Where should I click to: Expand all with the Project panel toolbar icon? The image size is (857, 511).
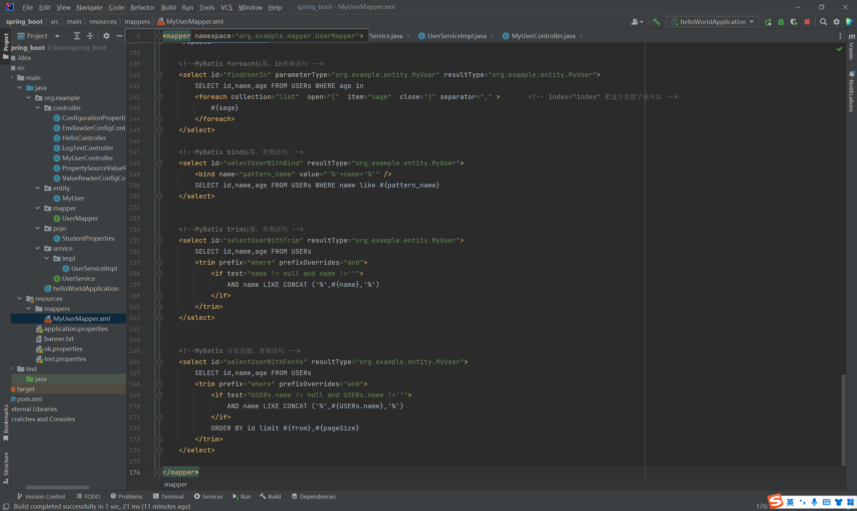(x=77, y=36)
